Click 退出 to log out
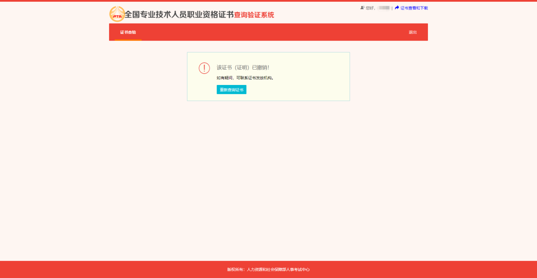Screen dimensions: 537x278 tap(412, 32)
